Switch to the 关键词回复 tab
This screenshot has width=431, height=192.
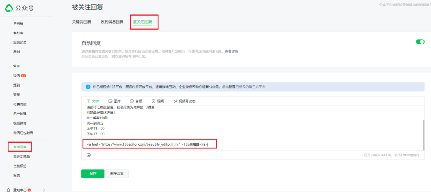point(82,22)
